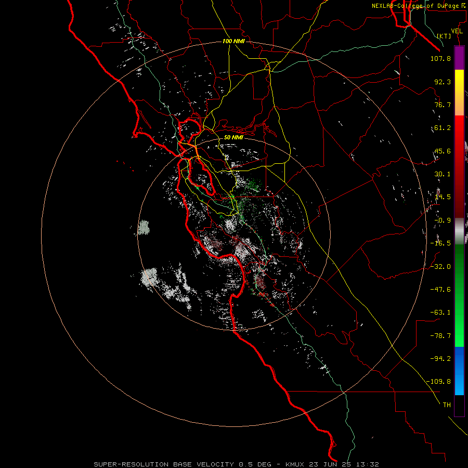Select the 92.3 legend value
The image size is (468, 468).
(443, 82)
